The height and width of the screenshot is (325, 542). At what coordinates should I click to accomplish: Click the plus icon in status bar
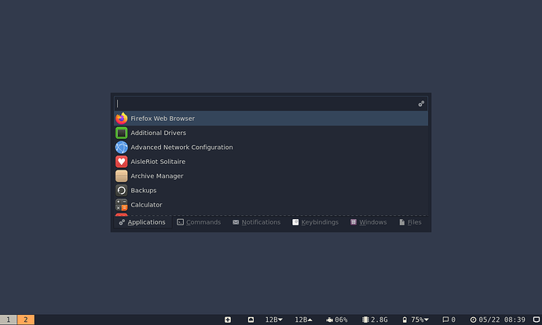tap(228, 320)
